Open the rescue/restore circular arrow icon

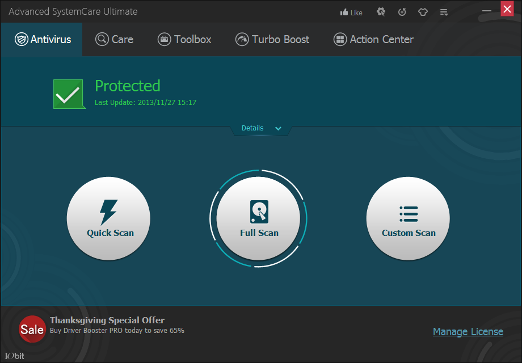(402, 12)
